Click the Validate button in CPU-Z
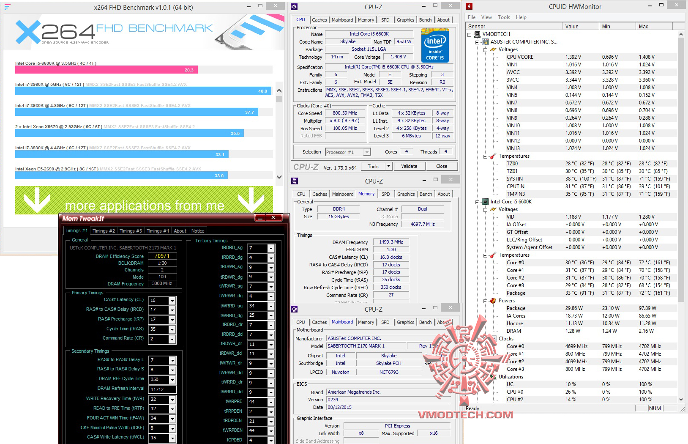Viewport: 688px width, 444px height. click(x=409, y=166)
